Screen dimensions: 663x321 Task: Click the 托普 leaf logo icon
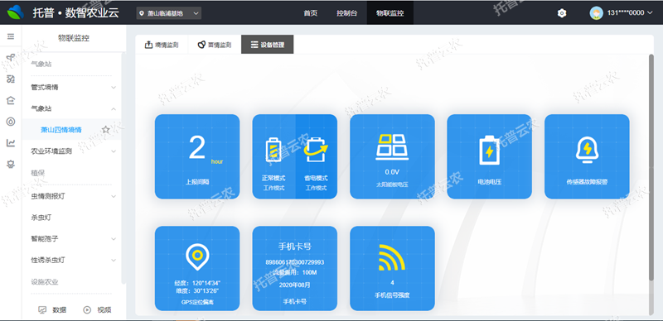tap(16, 12)
